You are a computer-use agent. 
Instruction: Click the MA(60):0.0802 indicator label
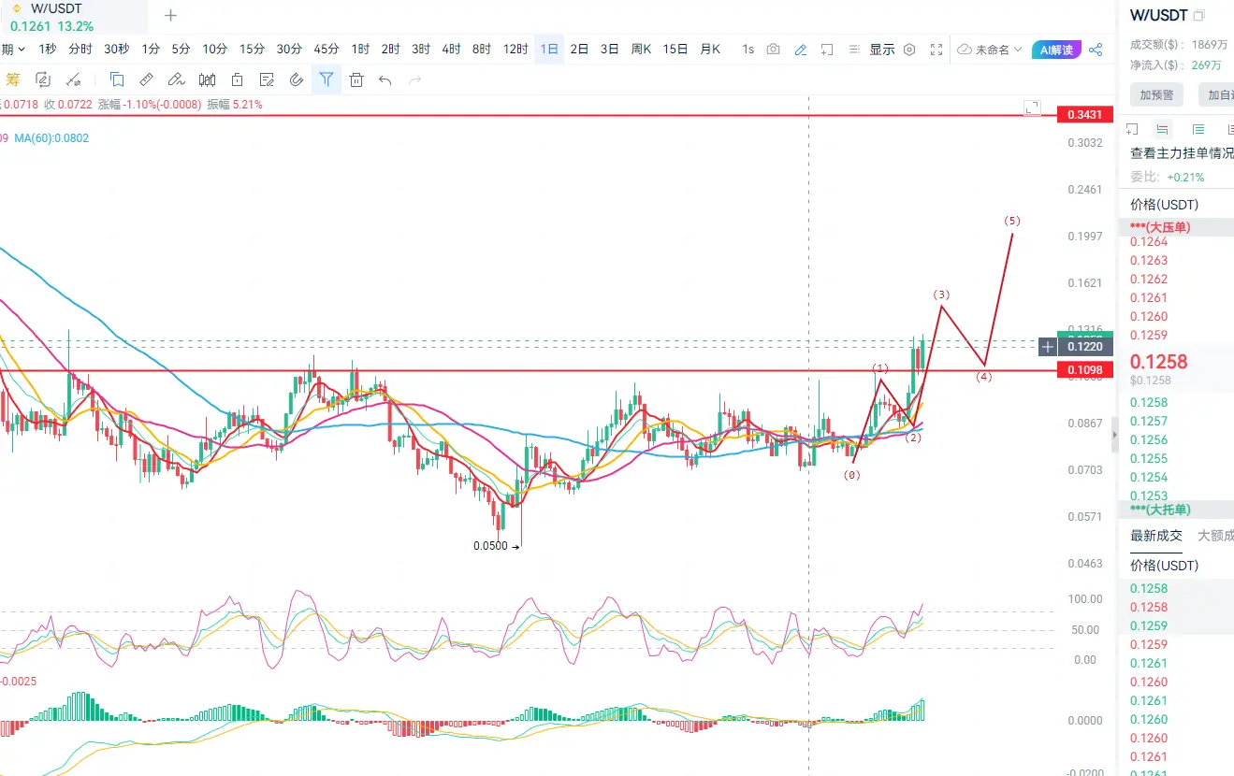(51, 138)
